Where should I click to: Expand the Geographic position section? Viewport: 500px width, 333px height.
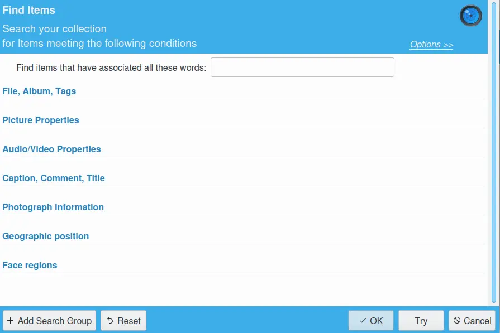tap(46, 236)
